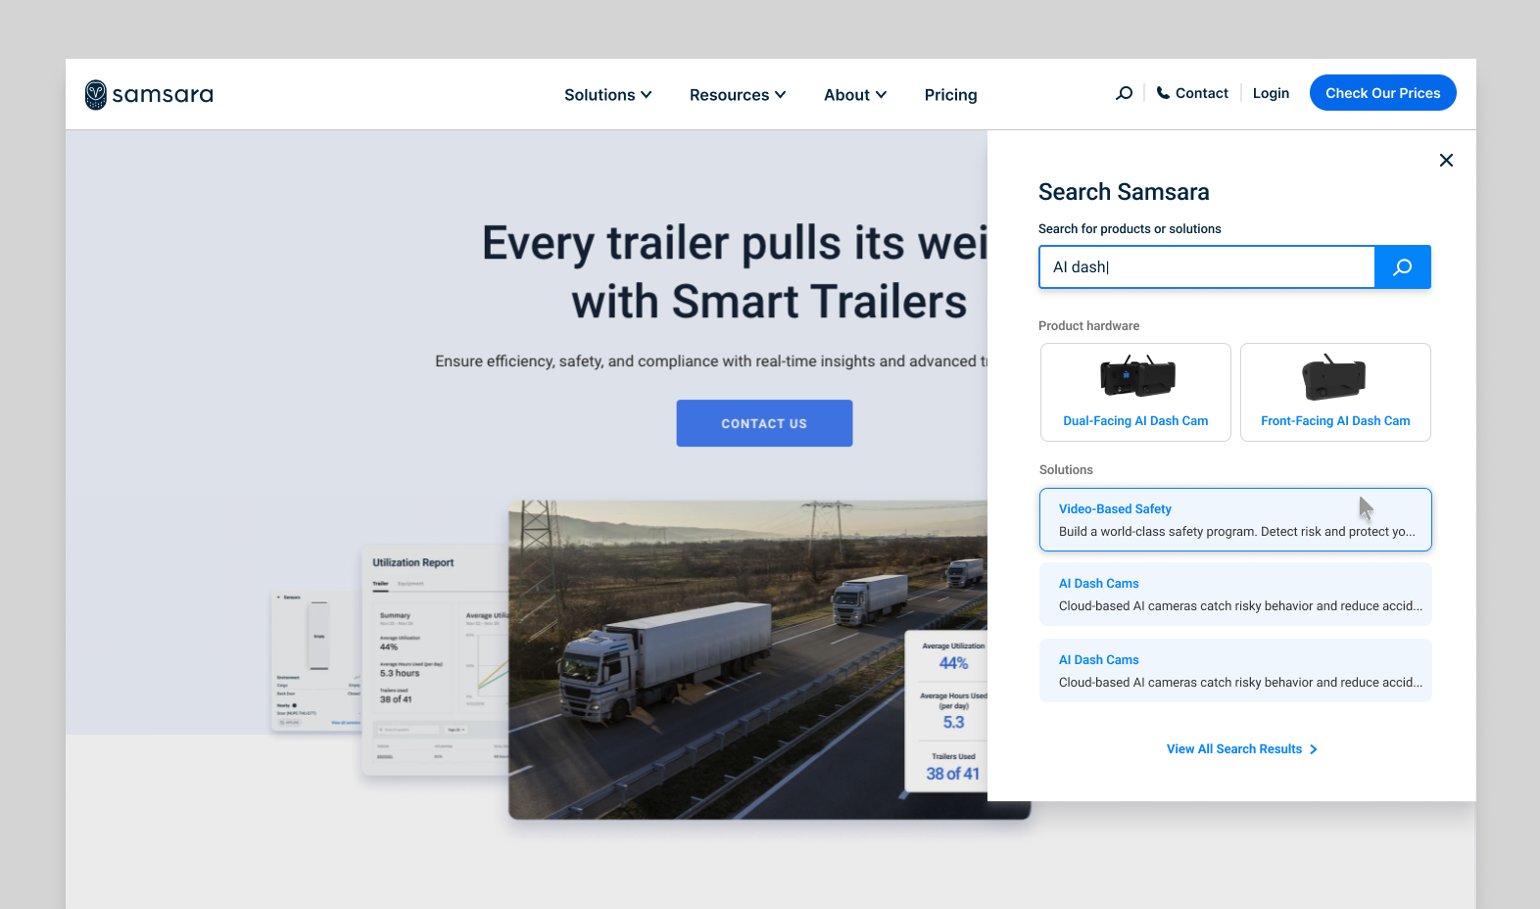Select Video-Based Safety solution result
1540x909 pixels.
1235,520
